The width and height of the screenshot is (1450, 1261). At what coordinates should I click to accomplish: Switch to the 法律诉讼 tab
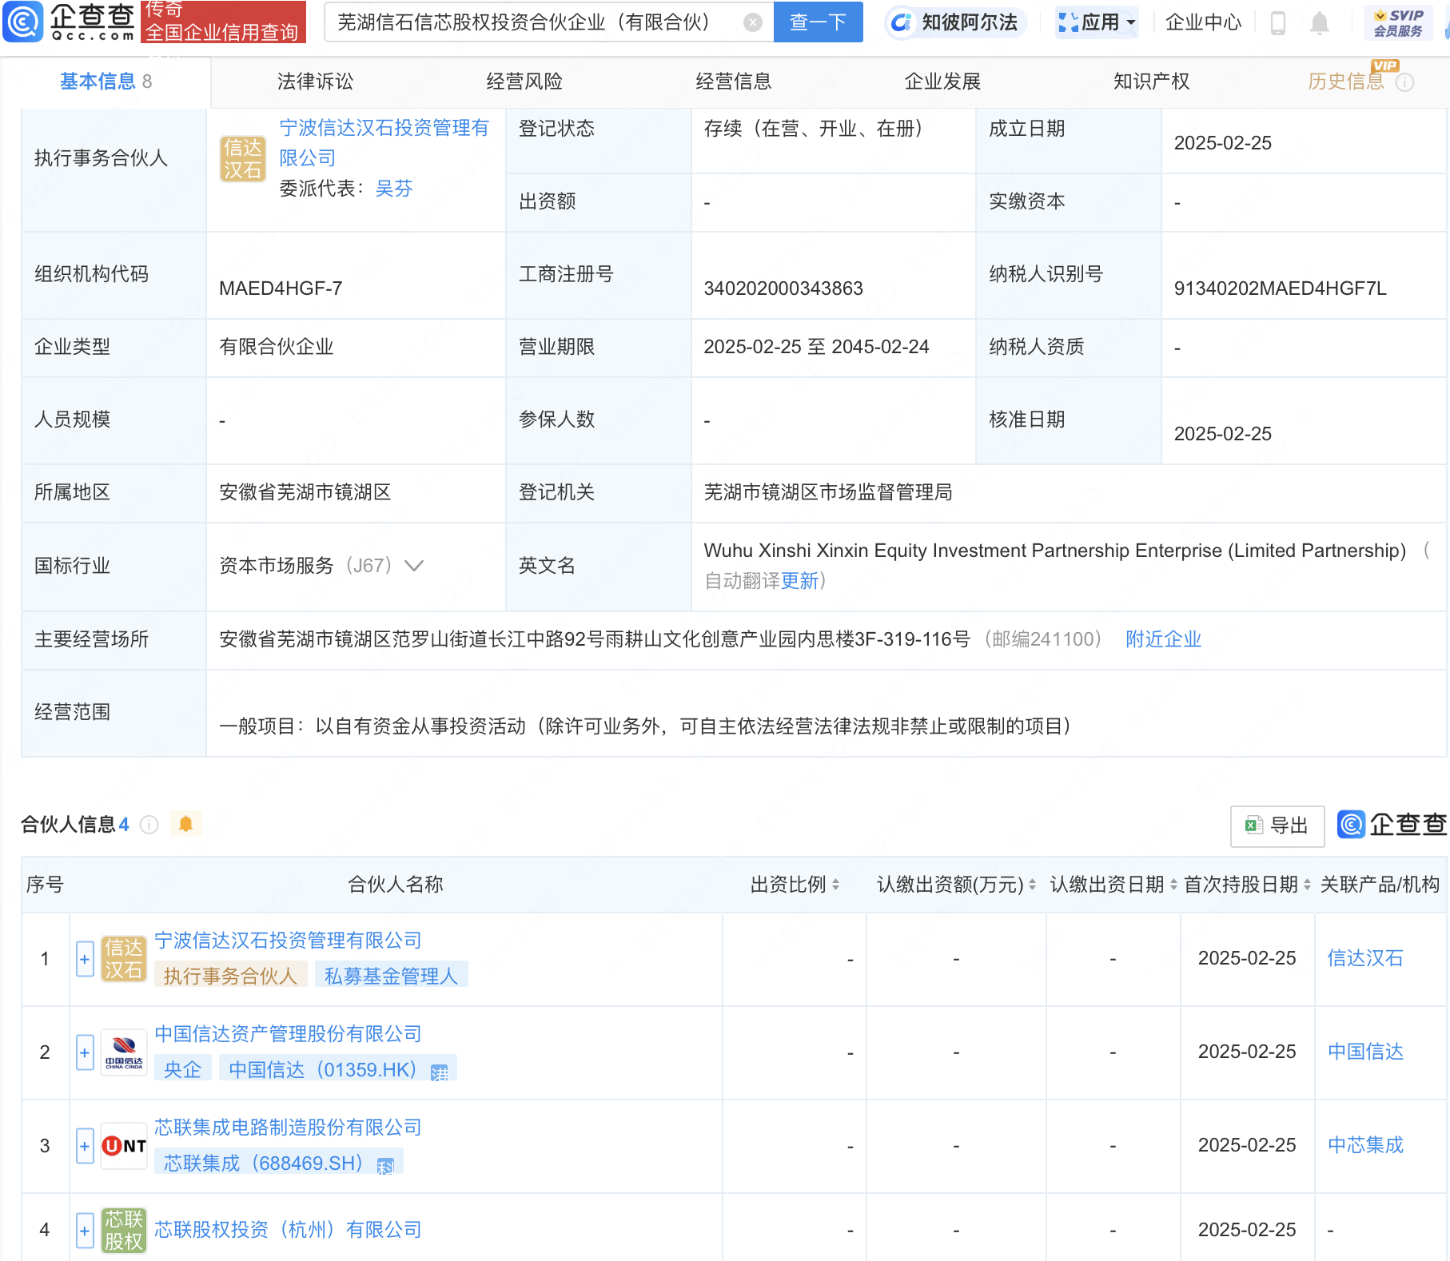pos(315,82)
